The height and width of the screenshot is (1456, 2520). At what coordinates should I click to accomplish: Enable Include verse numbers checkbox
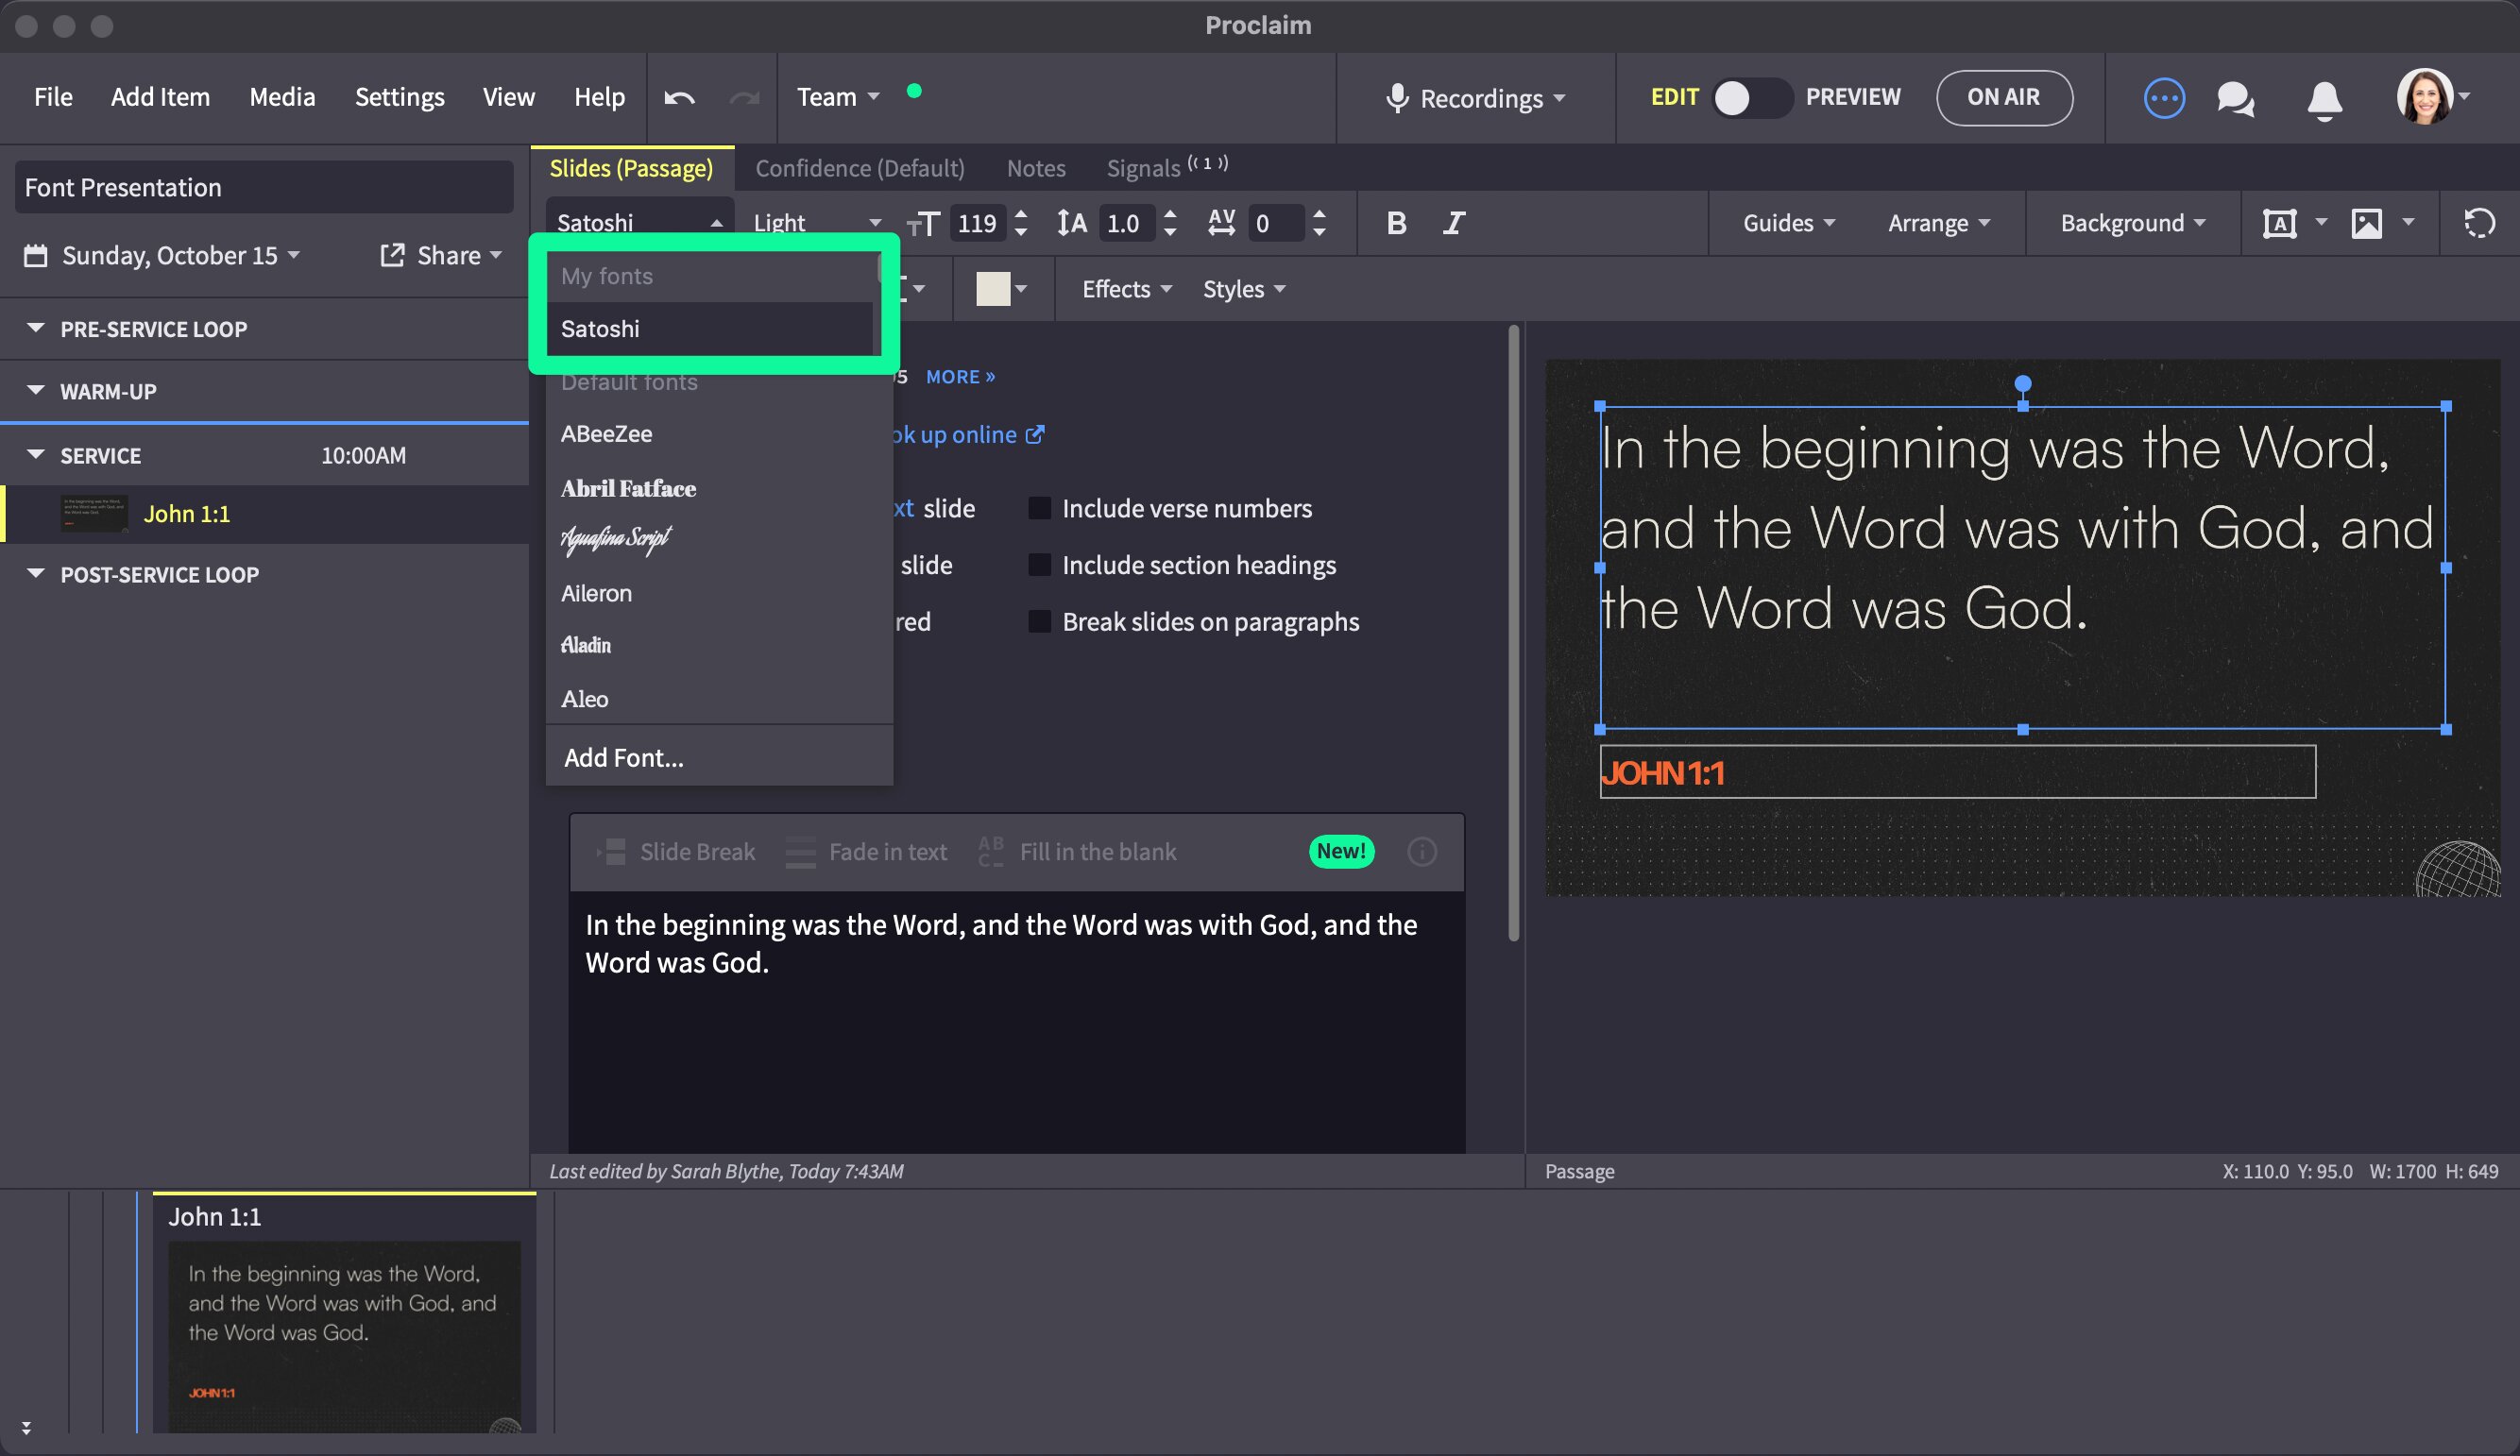[1039, 508]
